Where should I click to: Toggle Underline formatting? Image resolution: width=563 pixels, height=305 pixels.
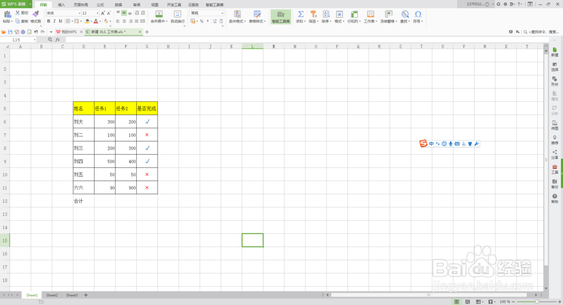tap(60, 21)
